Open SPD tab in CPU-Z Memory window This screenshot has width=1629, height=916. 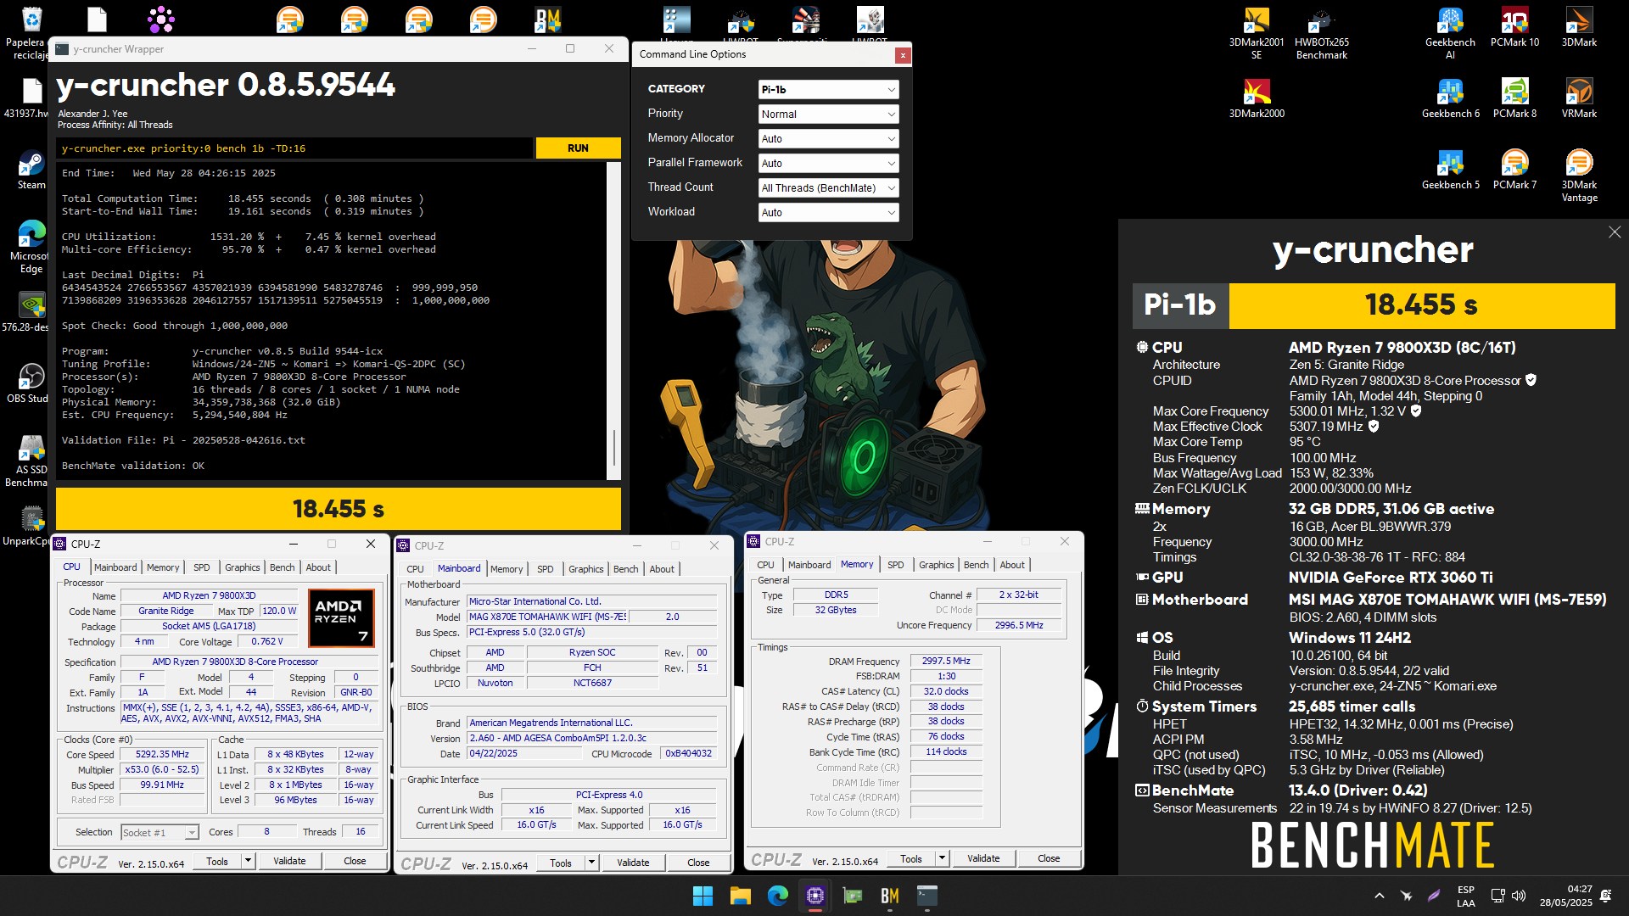[x=895, y=565]
